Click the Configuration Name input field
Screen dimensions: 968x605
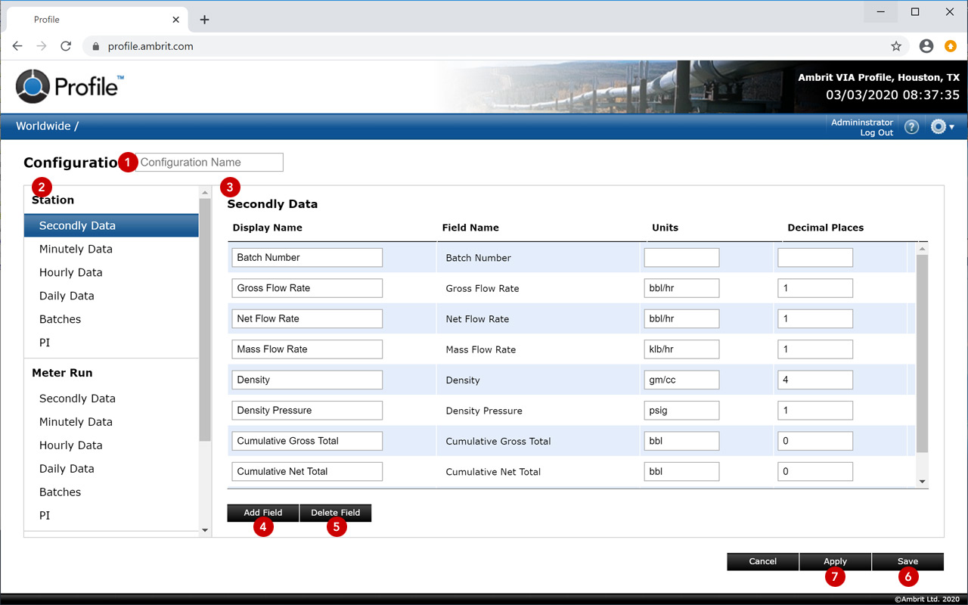click(210, 162)
